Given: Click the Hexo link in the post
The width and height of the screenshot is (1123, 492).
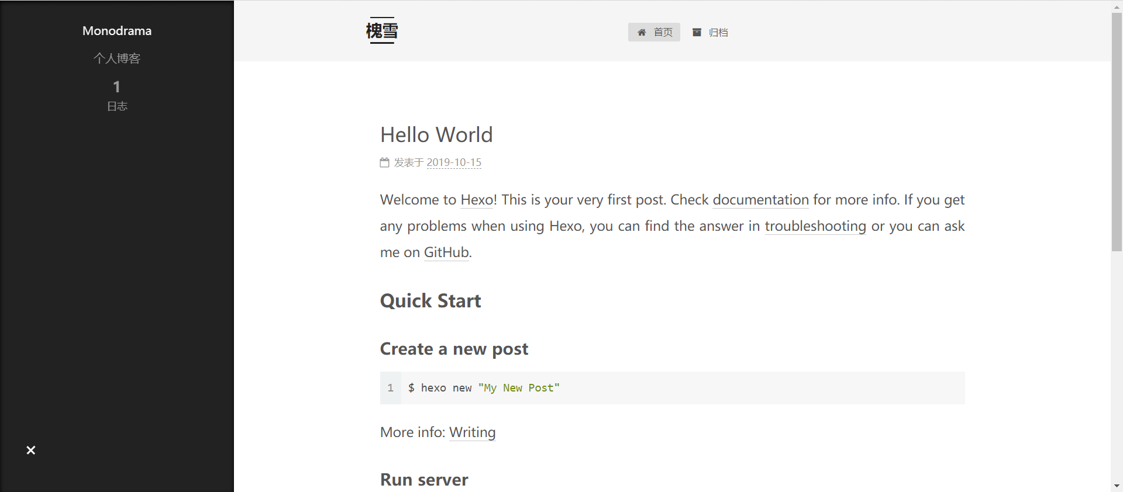Looking at the screenshot, I should (x=477, y=200).
